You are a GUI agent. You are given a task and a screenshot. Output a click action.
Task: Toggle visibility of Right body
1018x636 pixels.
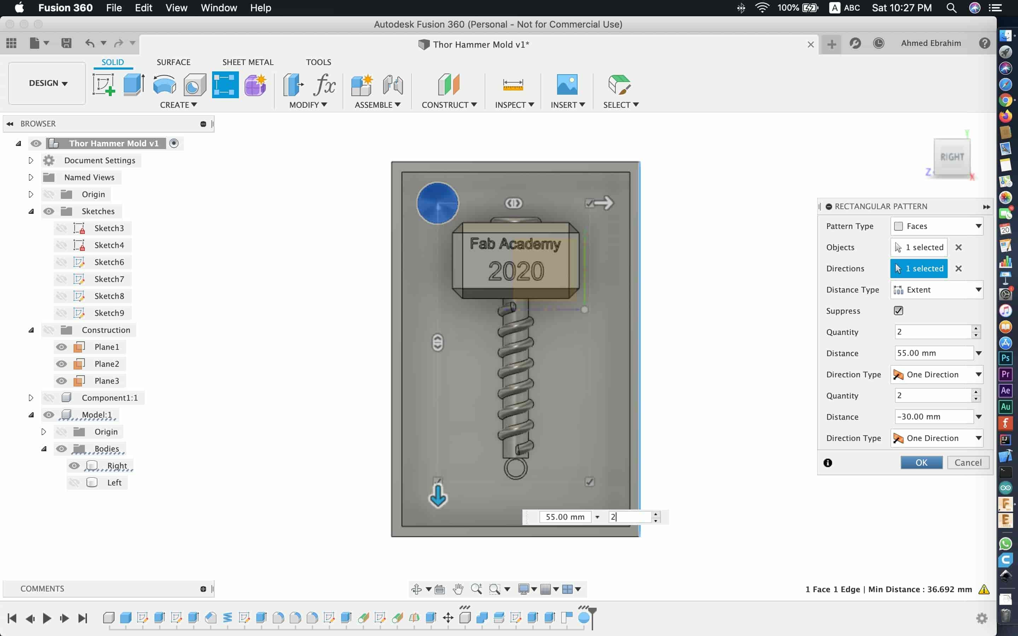(x=73, y=465)
